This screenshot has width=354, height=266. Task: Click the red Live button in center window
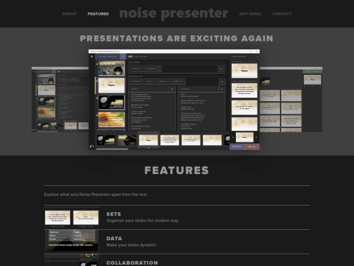252,146
